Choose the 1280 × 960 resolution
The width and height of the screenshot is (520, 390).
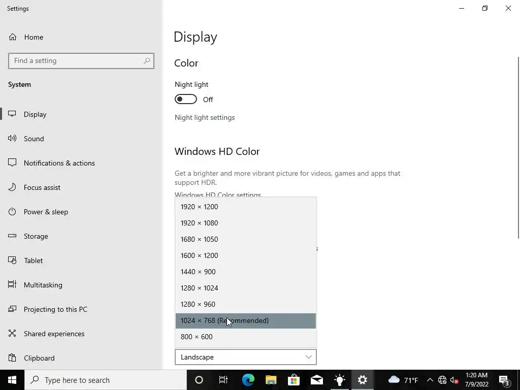point(246,305)
